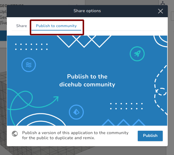Click the 'Publish to the dicehub community' banner
The width and height of the screenshot is (174, 155).
click(x=87, y=80)
